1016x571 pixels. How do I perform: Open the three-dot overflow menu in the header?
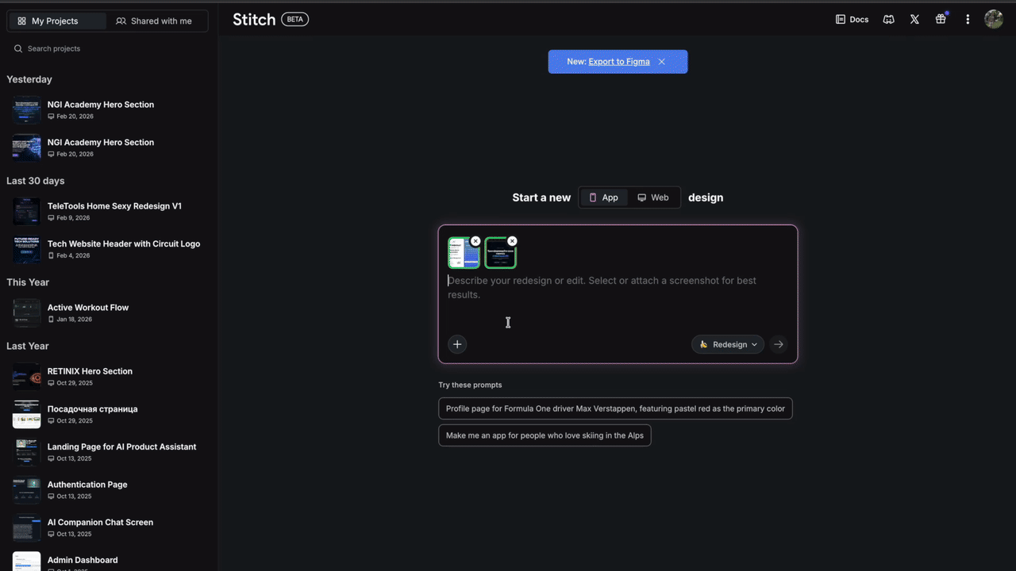(x=968, y=19)
